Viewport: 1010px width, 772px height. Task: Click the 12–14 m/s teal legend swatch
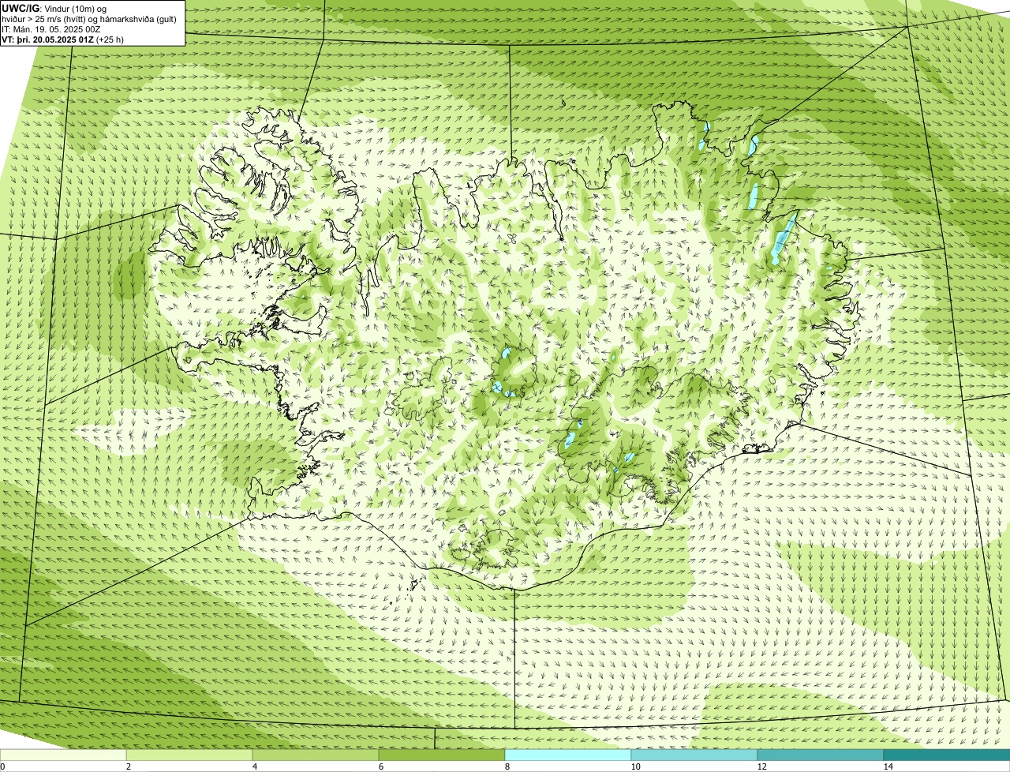point(821,755)
